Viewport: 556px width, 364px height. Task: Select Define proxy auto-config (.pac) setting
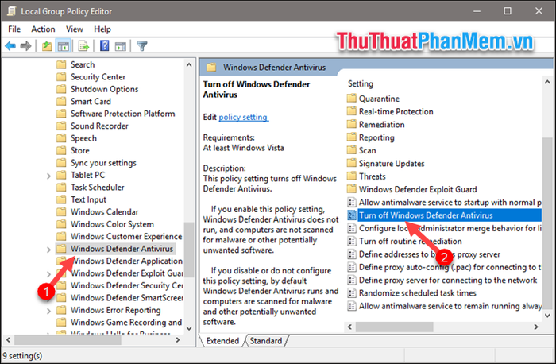pyautogui.click(x=450, y=267)
